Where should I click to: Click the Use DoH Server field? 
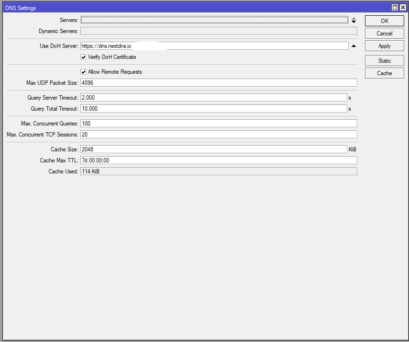coord(214,46)
